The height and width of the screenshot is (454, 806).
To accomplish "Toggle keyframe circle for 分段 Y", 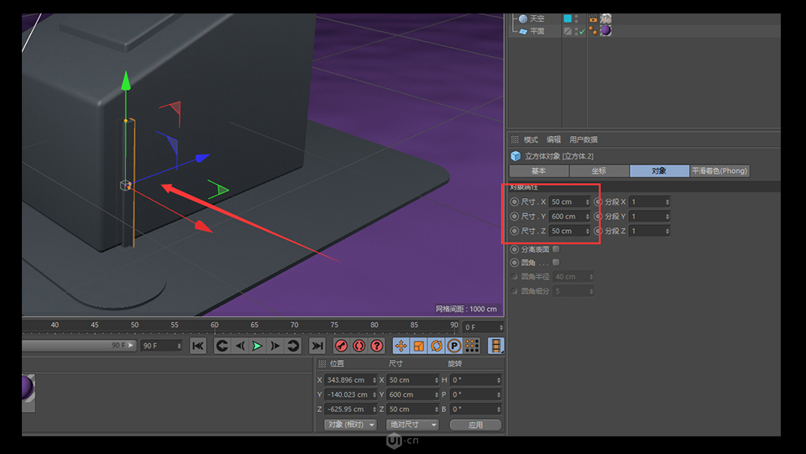I will [598, 217].
